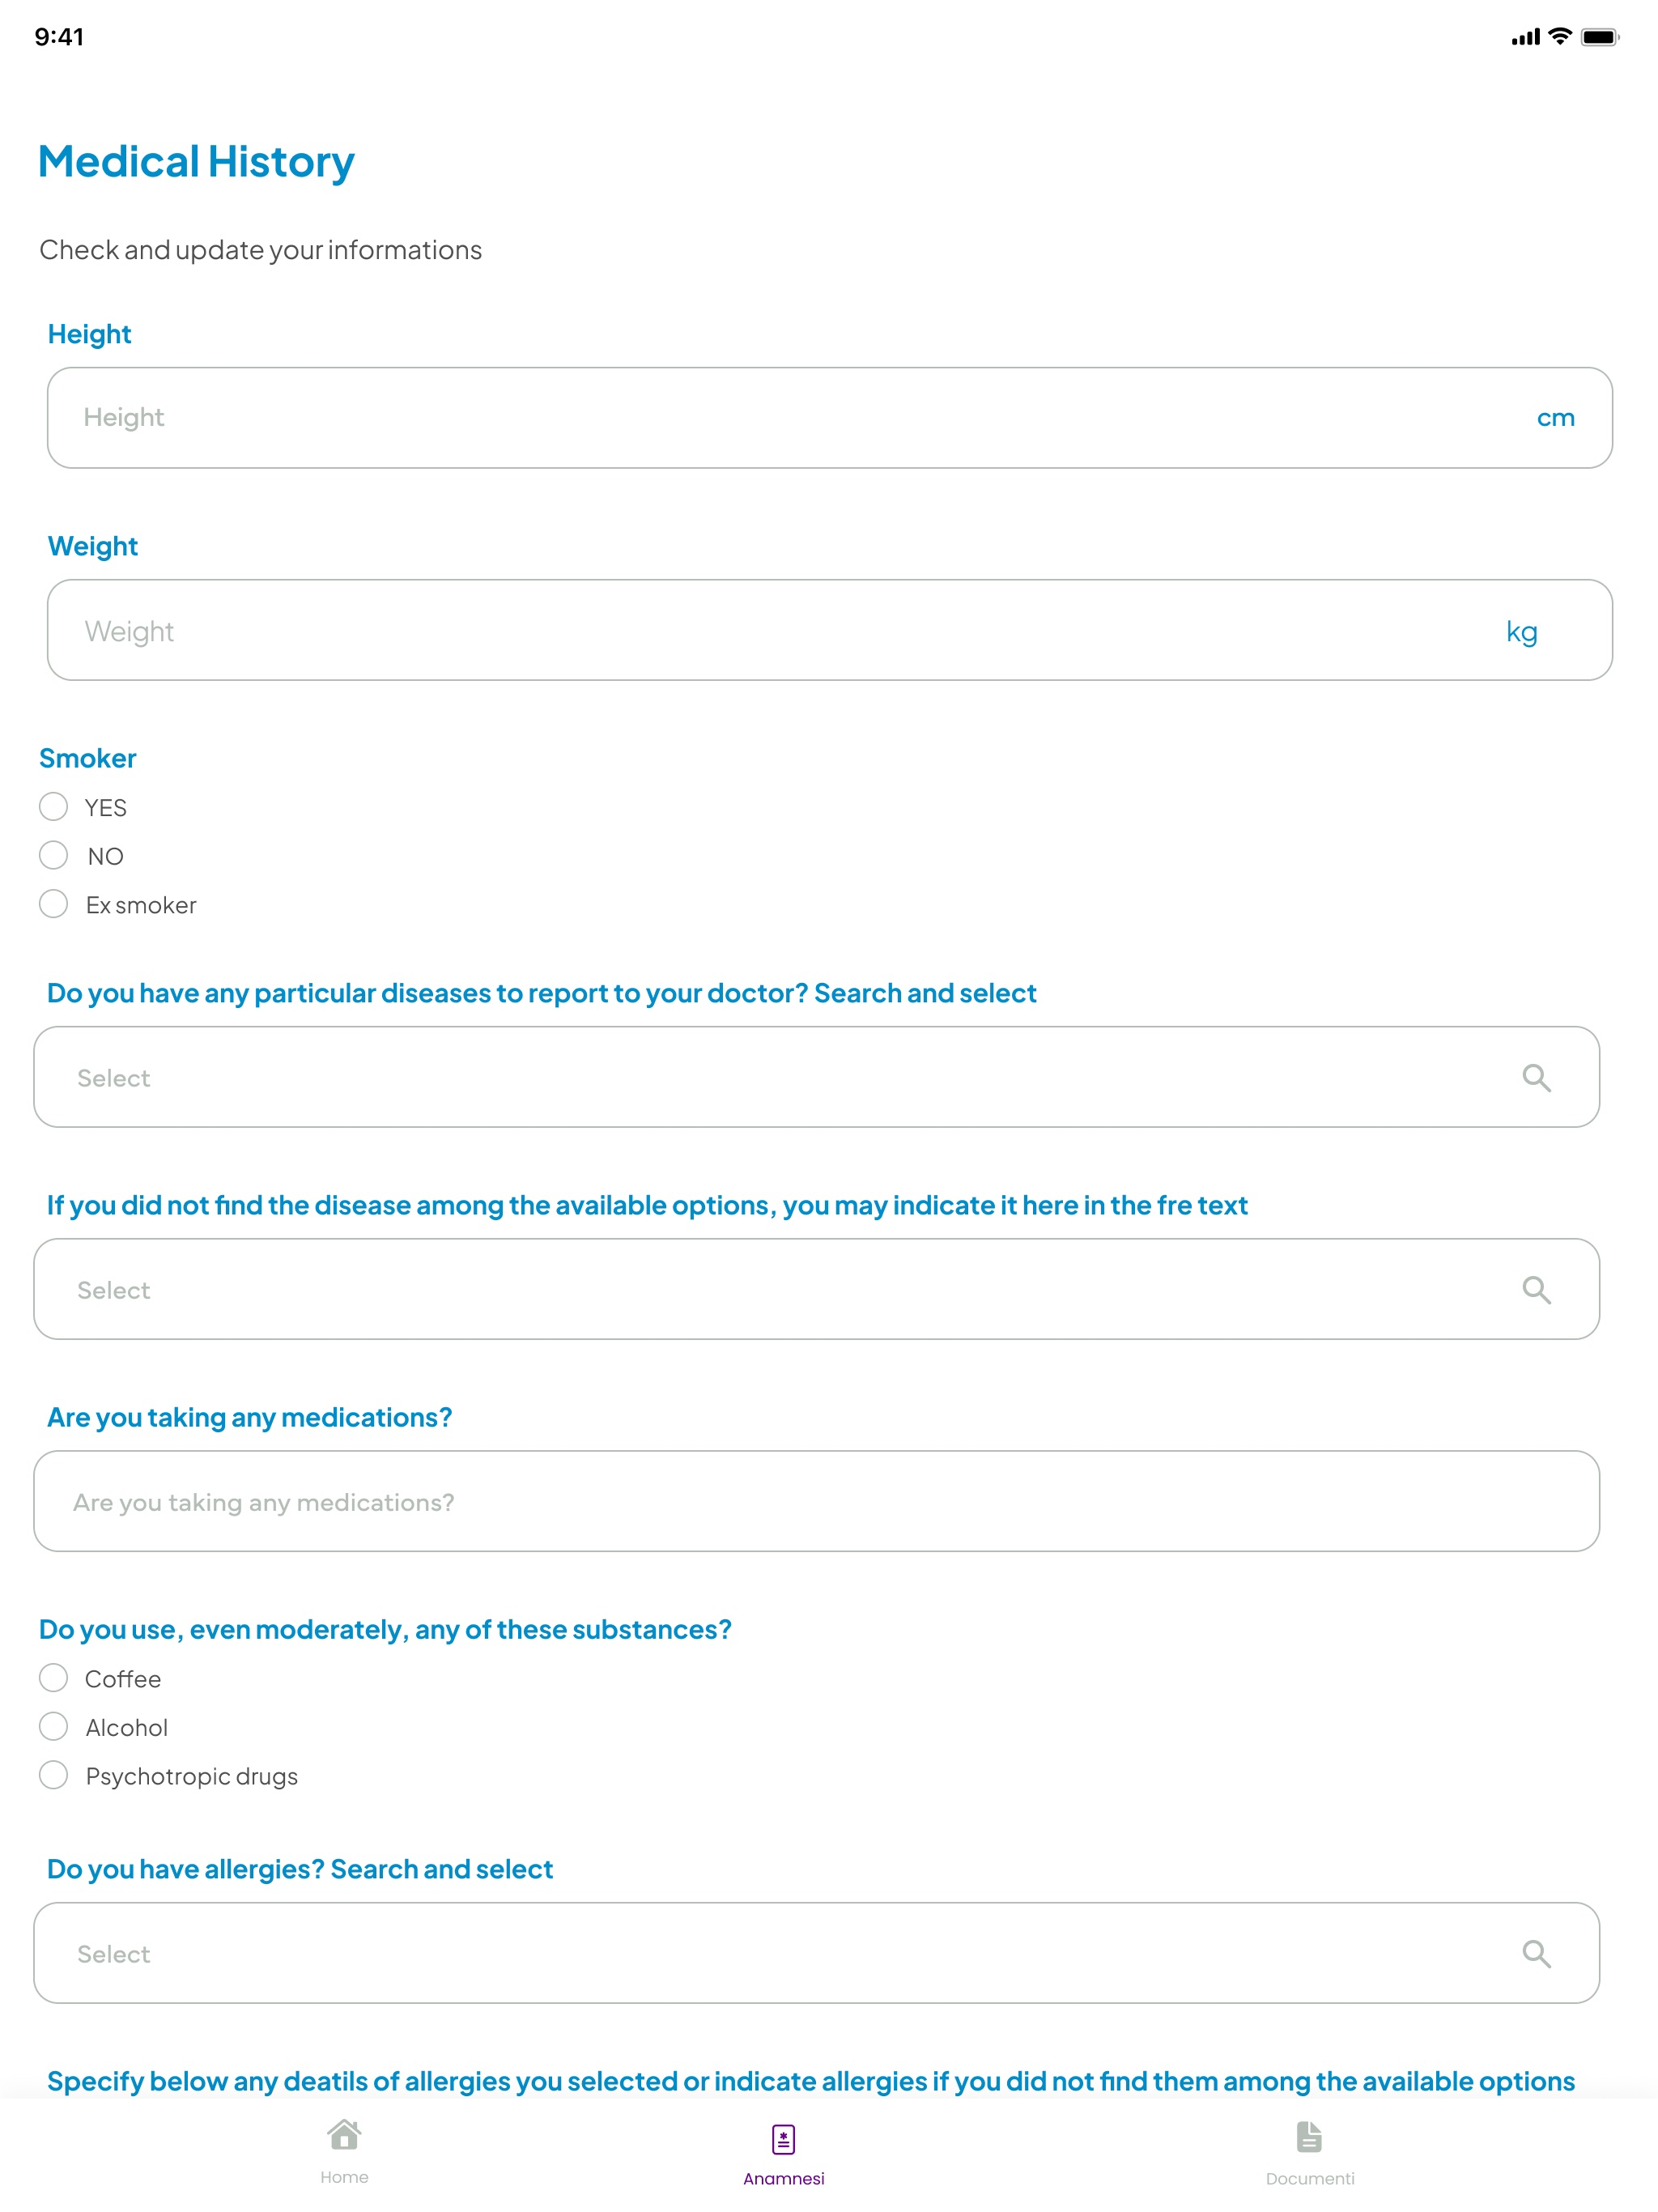The width and height of the screenshot is (1658, 2212).
Task: Click search icon in diseases select field
Action: tap(1536, 1078)
